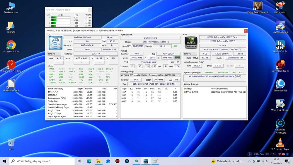Viewport: 293px width, 165px height.
Task: Launch CrystalDiskInfo from the desktop
Action: pyautogui.click(x=280, y=27)
